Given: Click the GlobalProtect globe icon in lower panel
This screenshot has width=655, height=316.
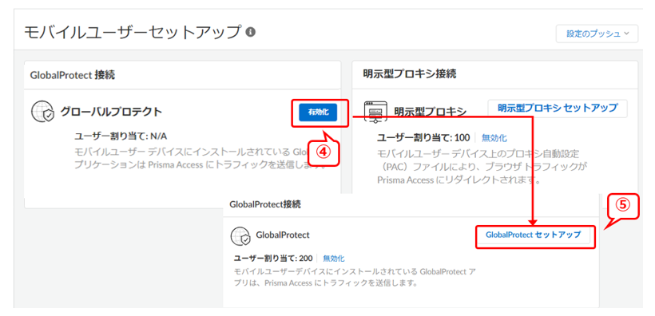Looking at the screenshot, I should (240, 236).
